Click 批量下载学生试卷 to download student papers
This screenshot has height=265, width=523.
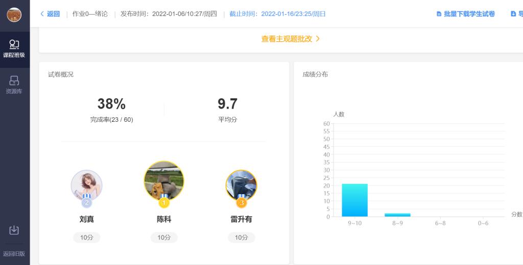[466, 14]
